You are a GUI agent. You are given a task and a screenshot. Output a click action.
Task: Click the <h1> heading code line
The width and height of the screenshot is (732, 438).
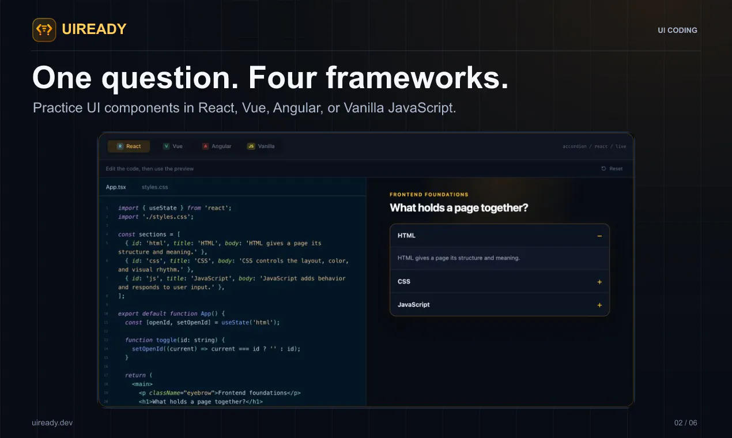(x=201, y=402)
